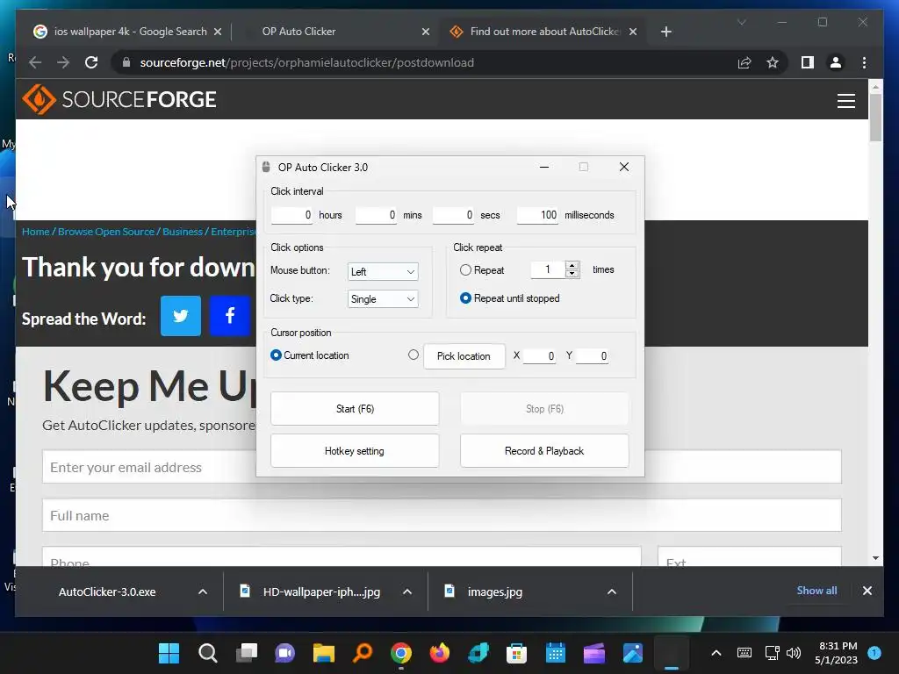Open Firefox from the taskbar

(440, 653)
